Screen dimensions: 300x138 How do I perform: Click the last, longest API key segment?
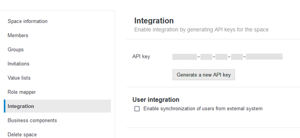(x=264, y=57)
